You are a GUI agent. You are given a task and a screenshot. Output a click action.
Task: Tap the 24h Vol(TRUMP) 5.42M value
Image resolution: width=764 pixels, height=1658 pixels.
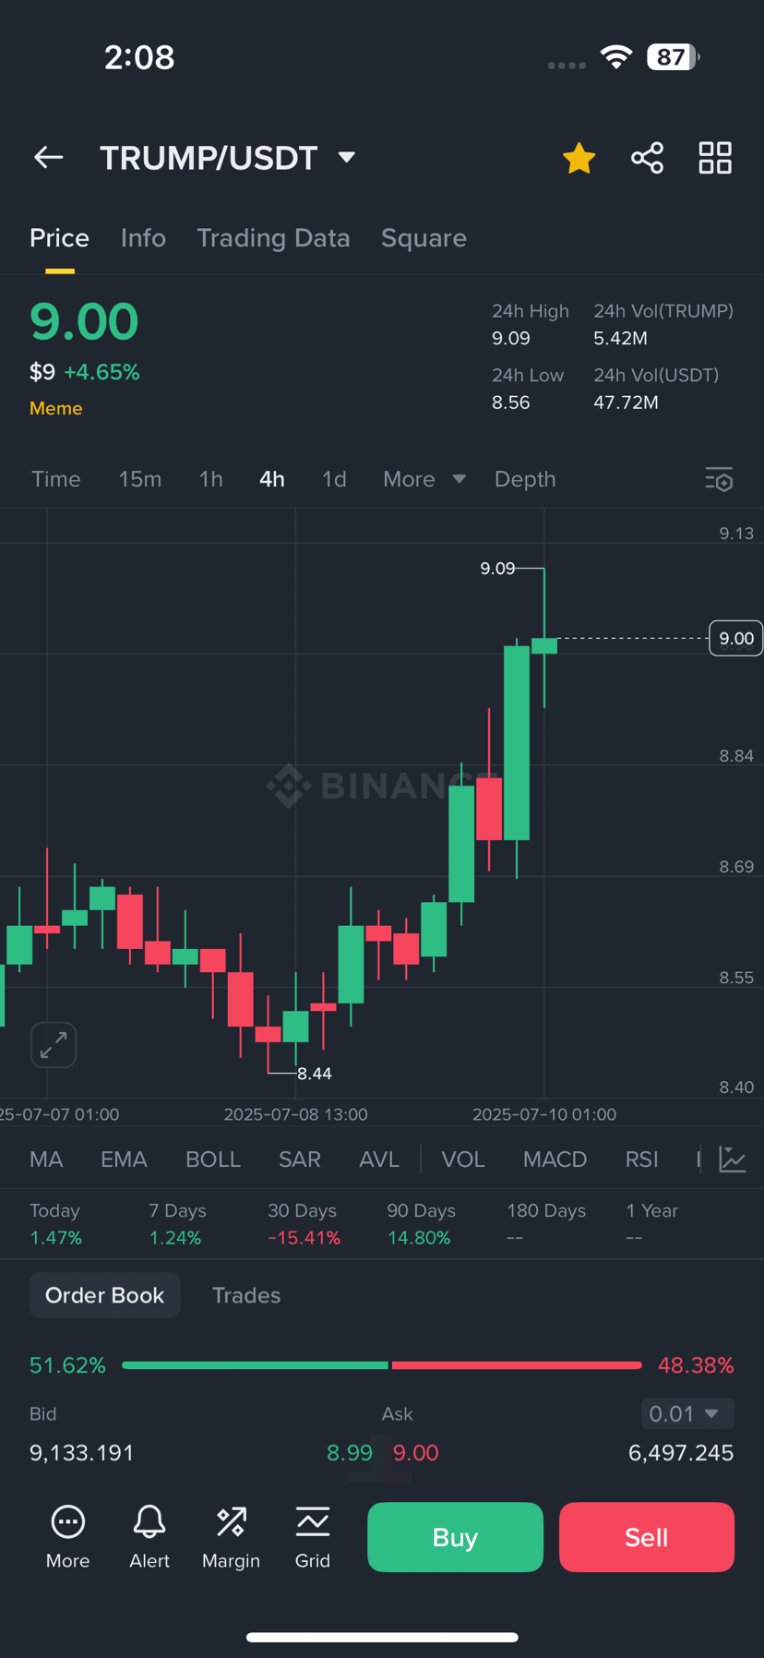click(x=621, y=338)
